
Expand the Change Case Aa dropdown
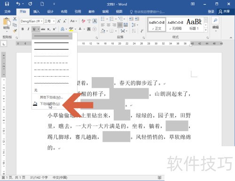pyautogui.click(x=74, y=21)
